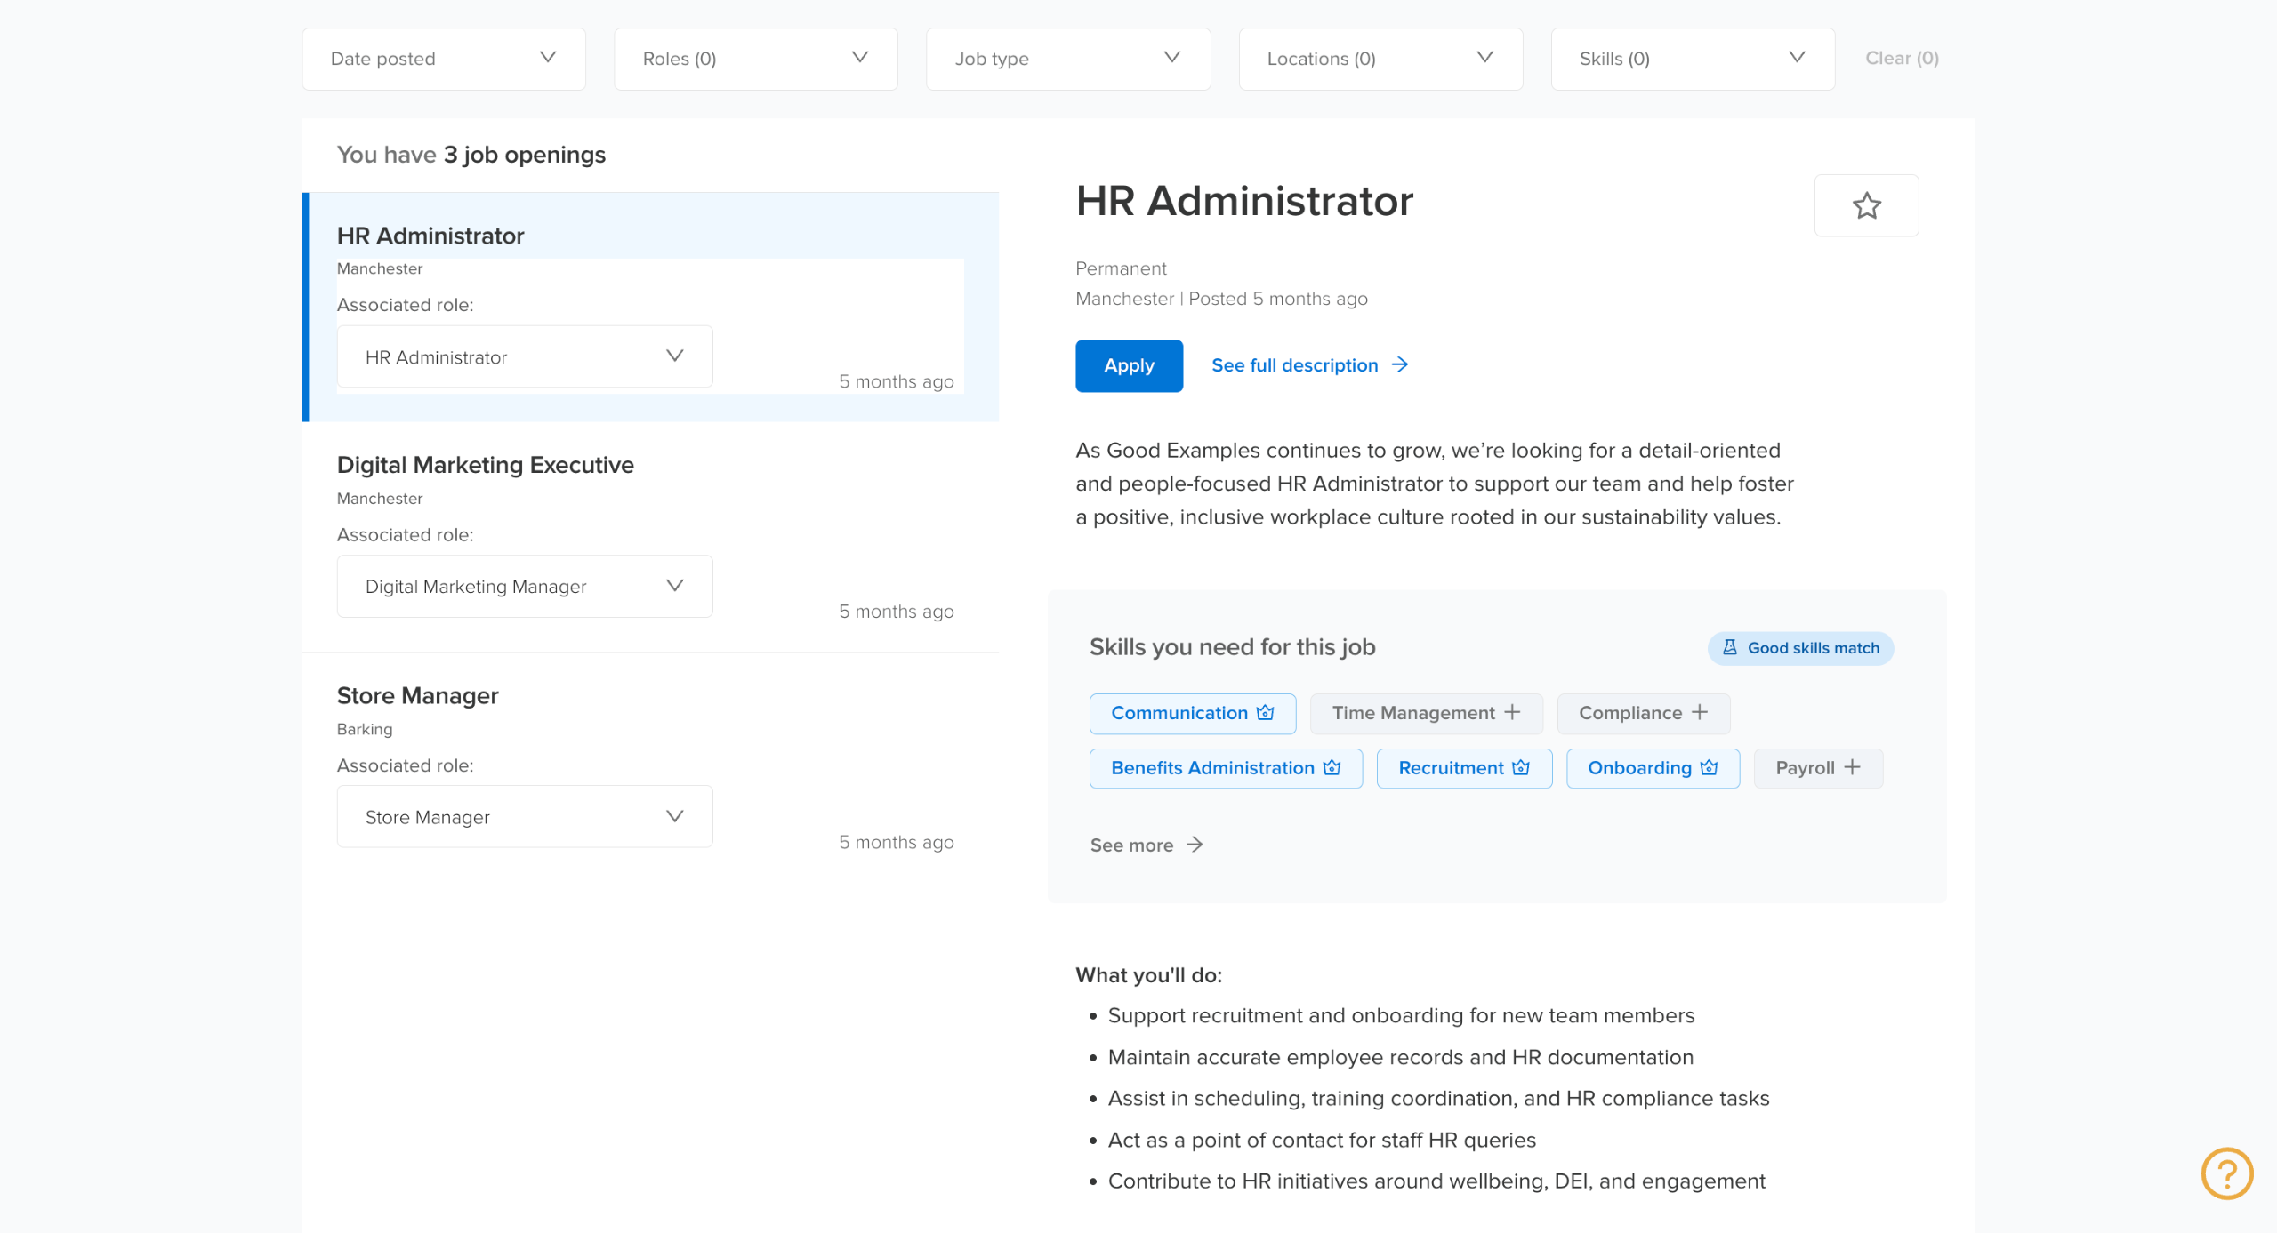Open the Date posted filter dropdown

[x=443, y=59]
